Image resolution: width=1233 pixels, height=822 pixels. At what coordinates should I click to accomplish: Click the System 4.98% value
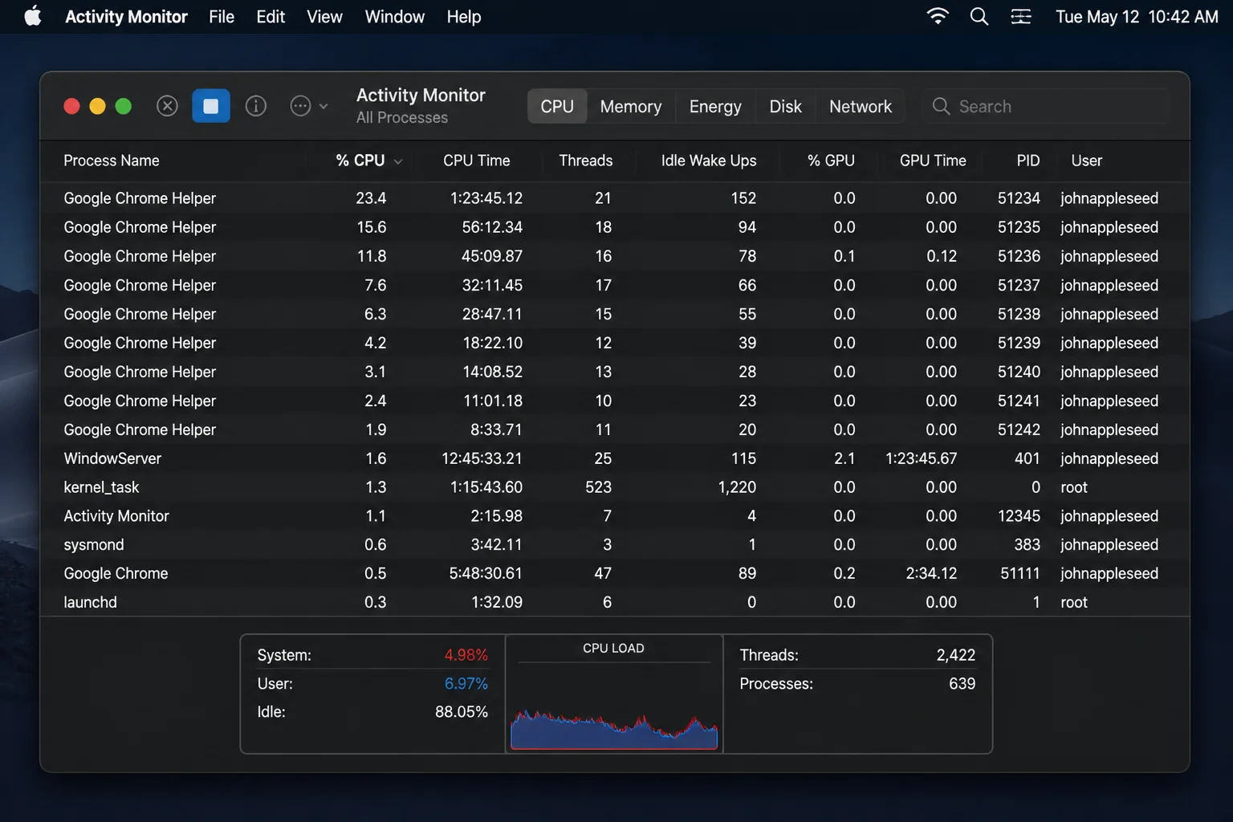[x=466, y=655]
